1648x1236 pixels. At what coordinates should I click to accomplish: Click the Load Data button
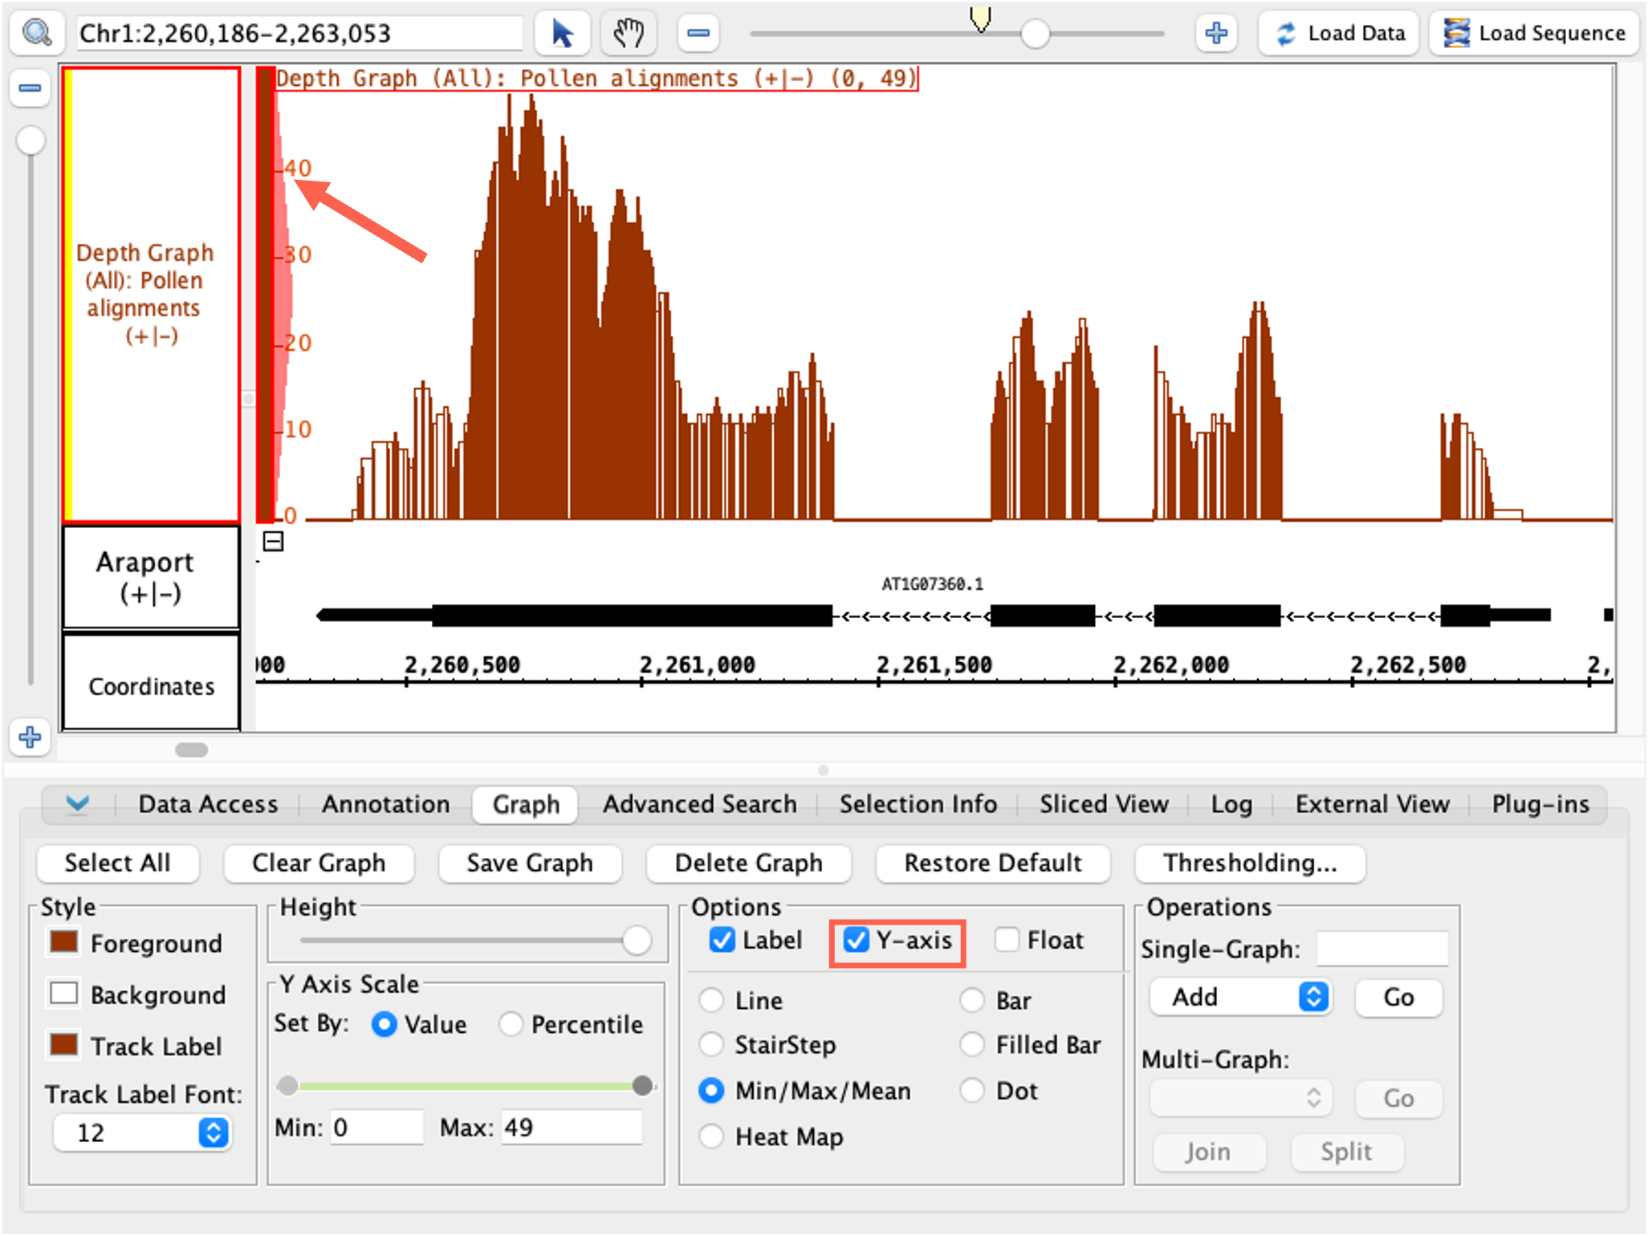[1339, 33]
